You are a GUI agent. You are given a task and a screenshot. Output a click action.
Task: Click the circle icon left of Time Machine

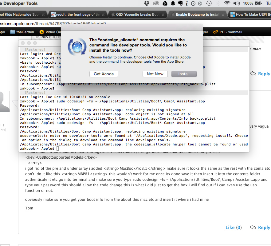point(193,3)
